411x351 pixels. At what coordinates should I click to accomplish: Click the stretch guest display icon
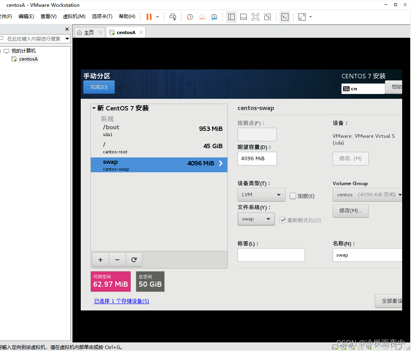point(302,17)
